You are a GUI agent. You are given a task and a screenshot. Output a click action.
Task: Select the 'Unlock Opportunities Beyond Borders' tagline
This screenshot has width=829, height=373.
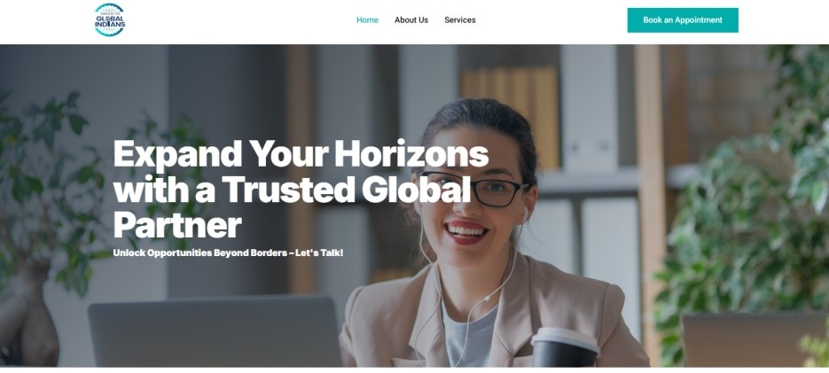199,253
